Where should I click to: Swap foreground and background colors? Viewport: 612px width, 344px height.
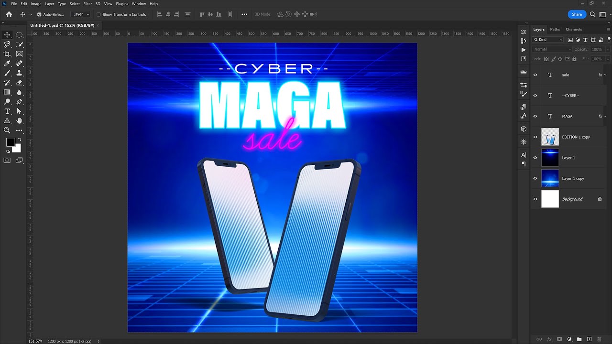[x=20, y=140]
